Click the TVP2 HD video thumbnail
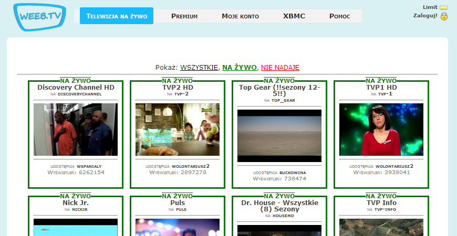Viewport: 457px width, 236px height. tap(178, 130)
